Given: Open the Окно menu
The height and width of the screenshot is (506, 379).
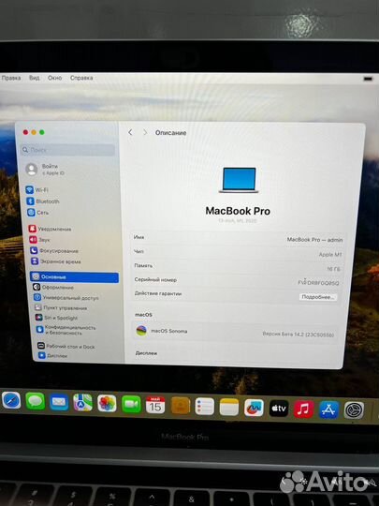Looking at the screenshot, I should click(x=55, y=78).
